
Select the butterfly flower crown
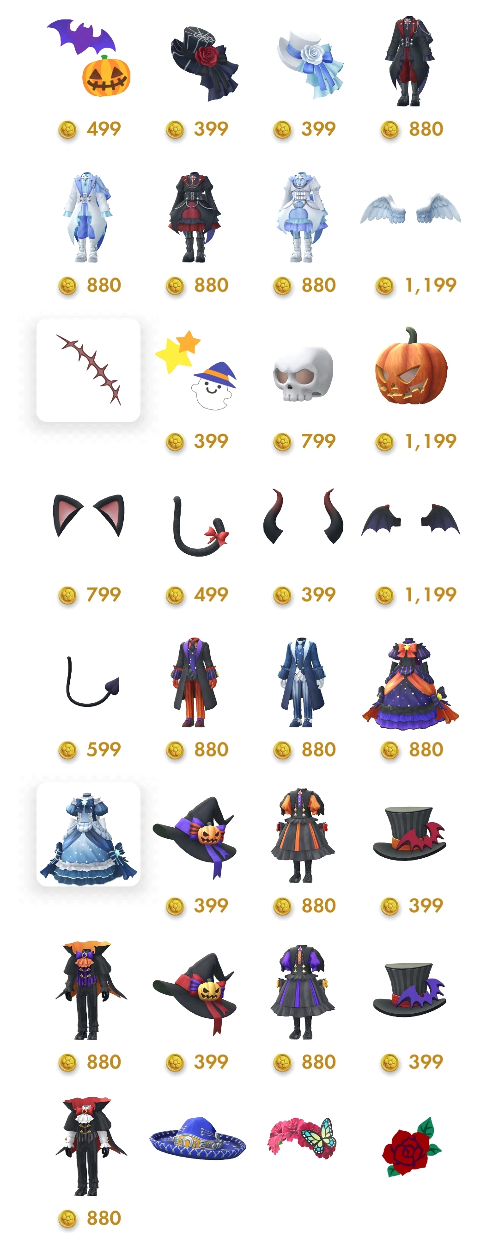302,1138
